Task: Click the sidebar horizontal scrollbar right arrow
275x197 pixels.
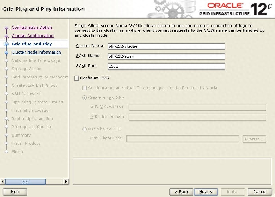Action: (66, 181)
